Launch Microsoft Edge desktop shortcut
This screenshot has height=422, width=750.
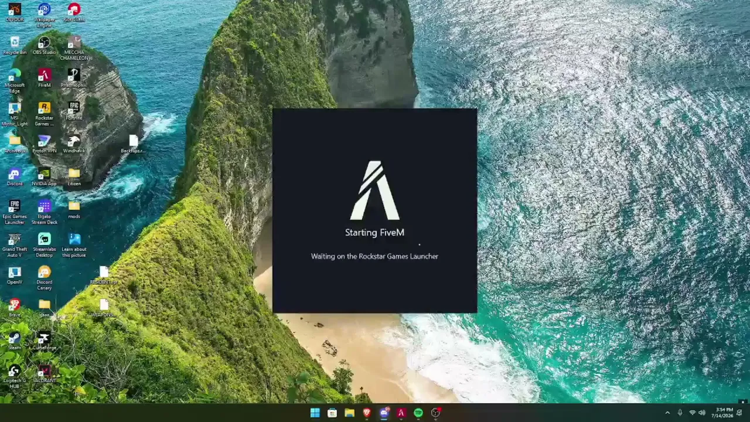point(15,81)
